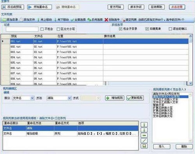This screenshot has width=195, height=154.
Task: Move the selected rule down
Action: coord(144,130)
